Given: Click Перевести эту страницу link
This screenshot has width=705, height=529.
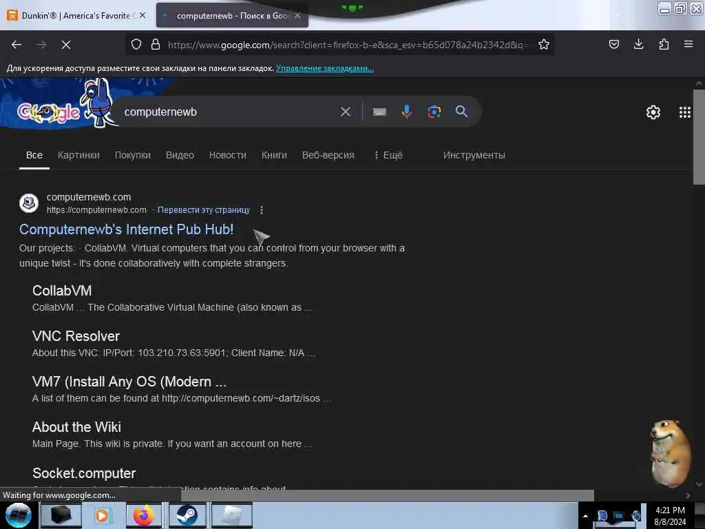Looking at the screenshot, I should pos(204,210).
